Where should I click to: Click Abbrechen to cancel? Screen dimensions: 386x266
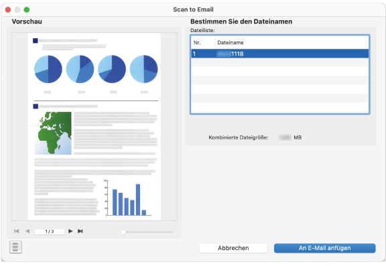(233, 248)
